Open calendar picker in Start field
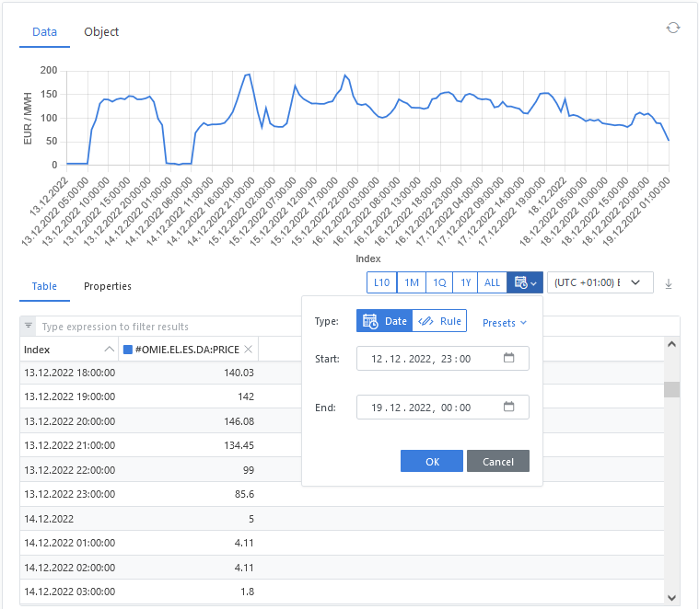The image size is (699, 609). point(509,358)
